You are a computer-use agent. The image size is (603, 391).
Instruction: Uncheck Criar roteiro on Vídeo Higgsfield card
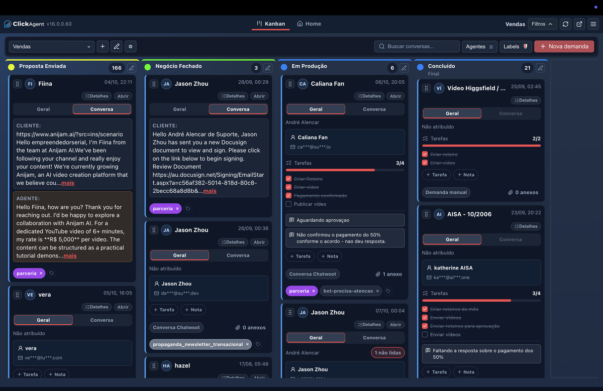[425, 155]
